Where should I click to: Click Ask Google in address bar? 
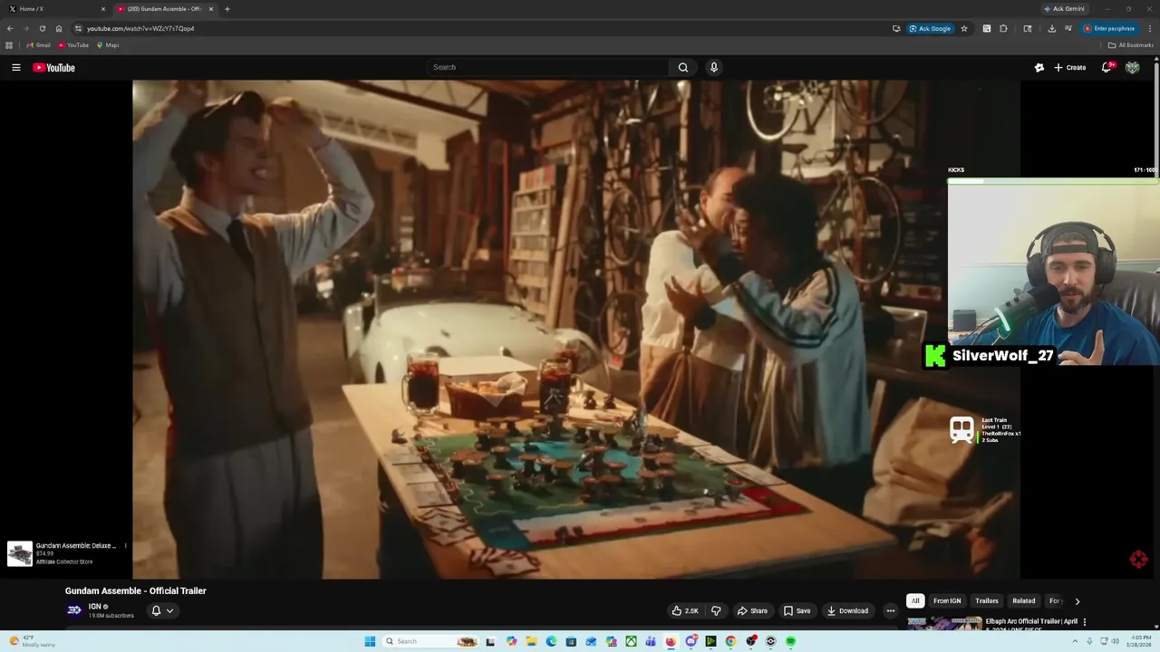pos(930,28)
